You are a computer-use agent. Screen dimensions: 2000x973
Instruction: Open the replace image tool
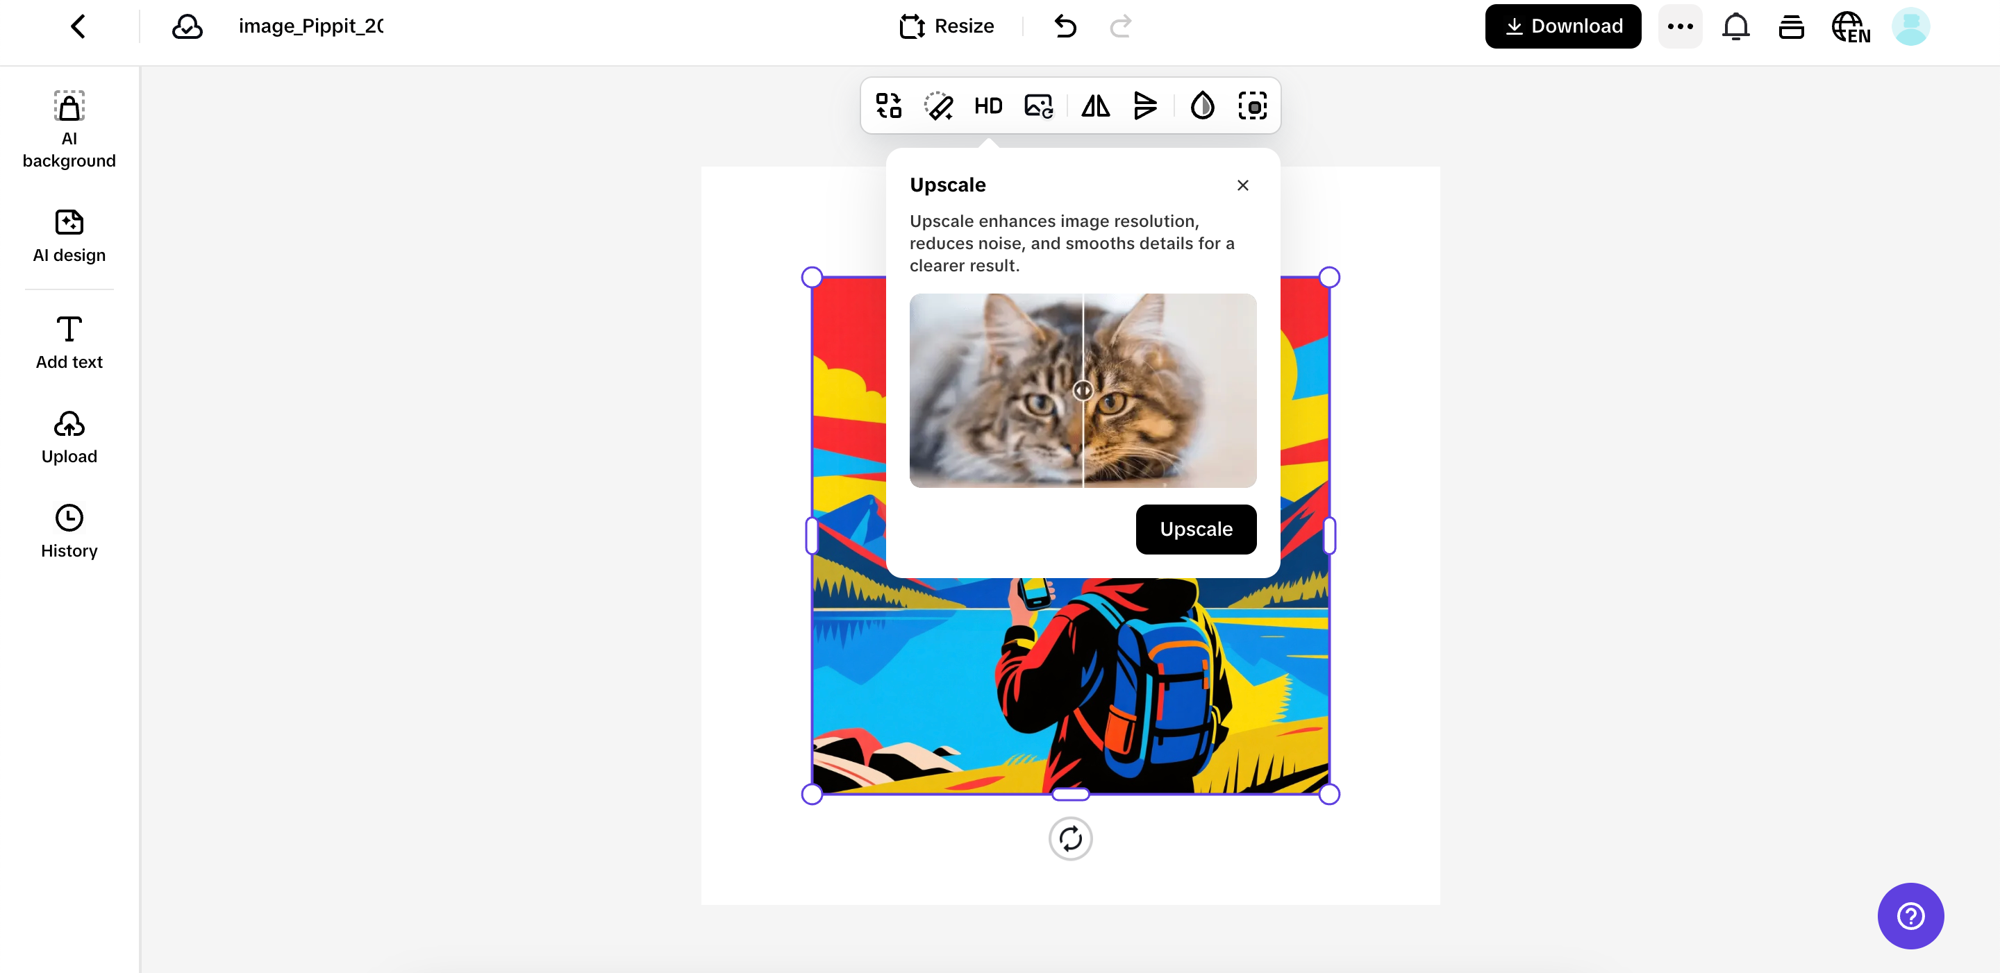[x=1038, y=105]
